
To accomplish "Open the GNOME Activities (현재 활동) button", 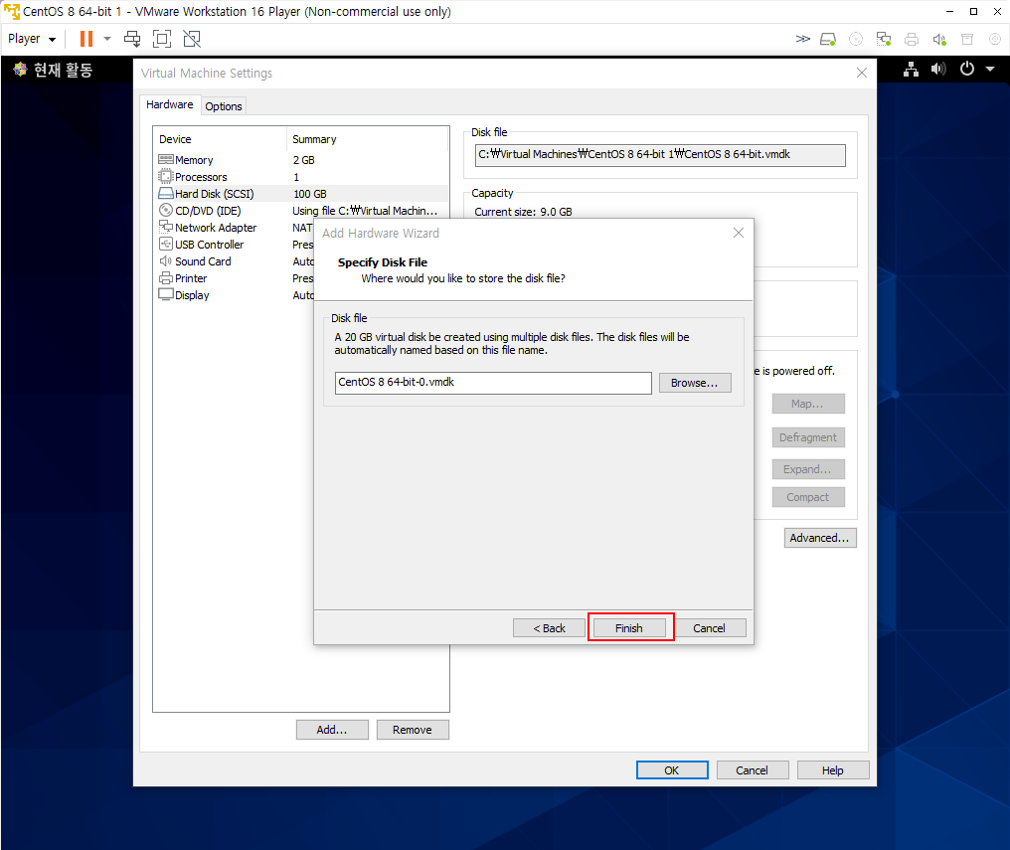I will 53,70.
